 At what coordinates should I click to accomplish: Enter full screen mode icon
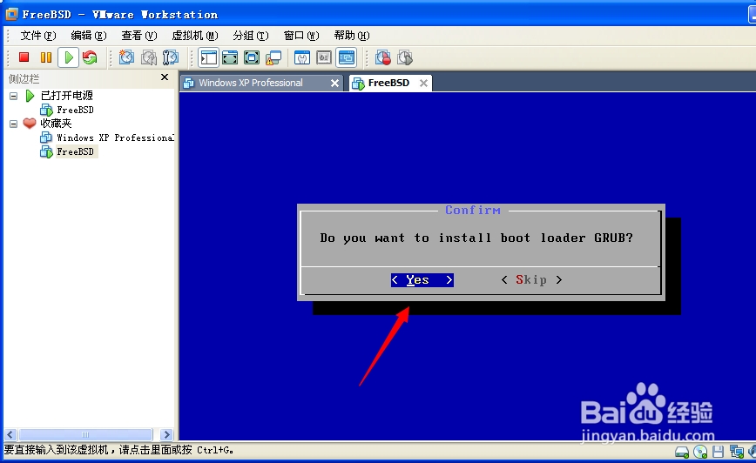pyautogui.click(x=252, y=57)
